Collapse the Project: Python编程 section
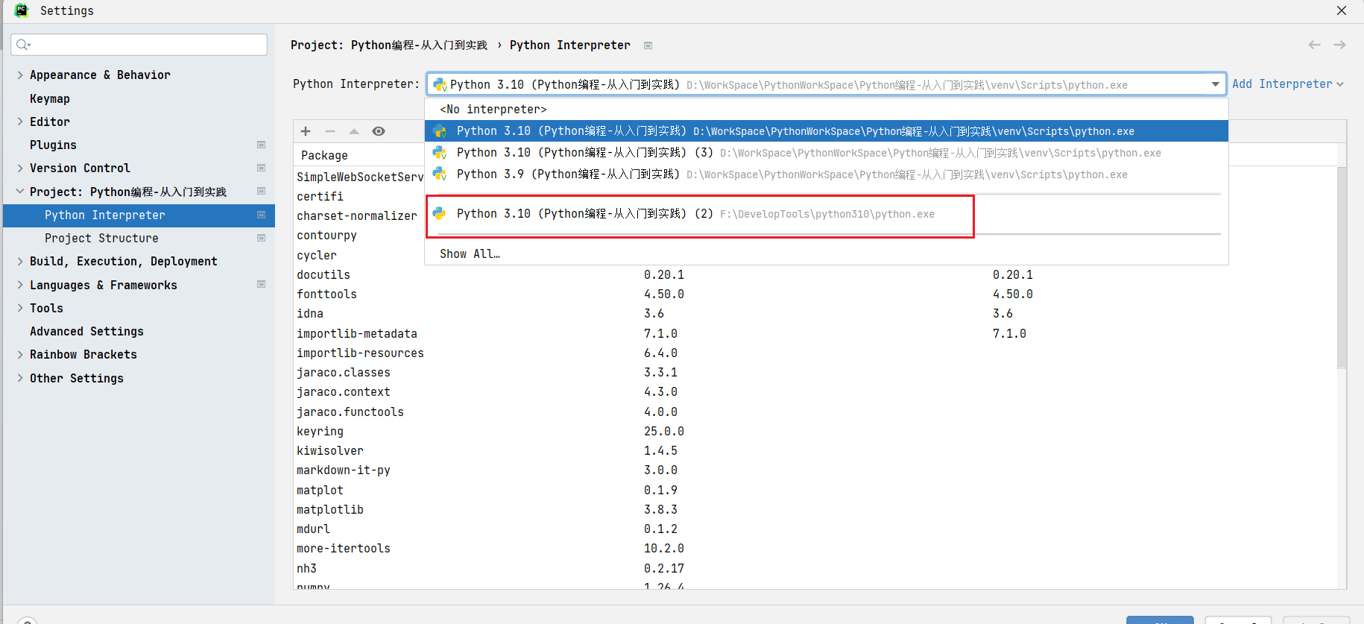This screenshot has width=1364, height=624. click(20, 192)
